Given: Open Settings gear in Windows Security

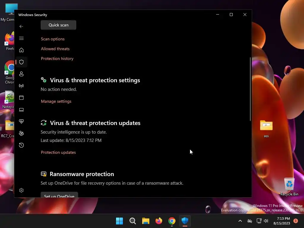Looking at the screenshot, I should [x=21, y=190].
